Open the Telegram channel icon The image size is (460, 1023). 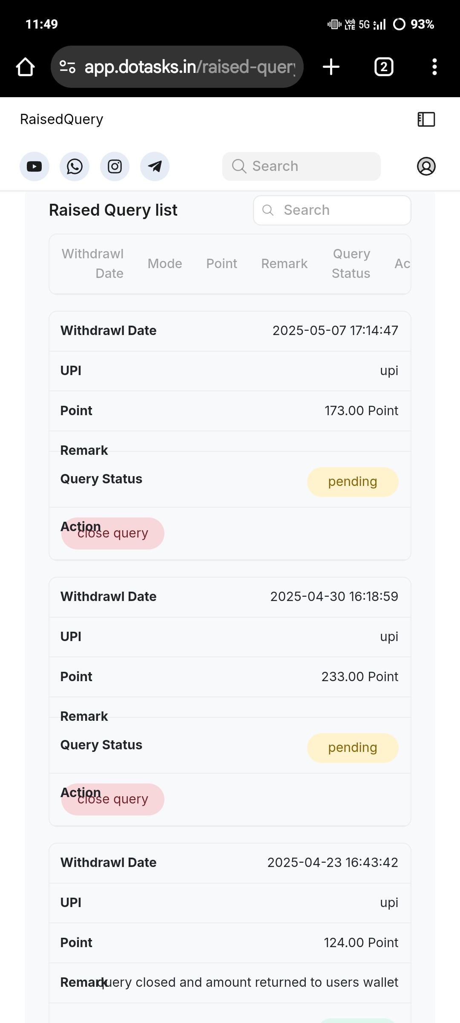[155, 166]
